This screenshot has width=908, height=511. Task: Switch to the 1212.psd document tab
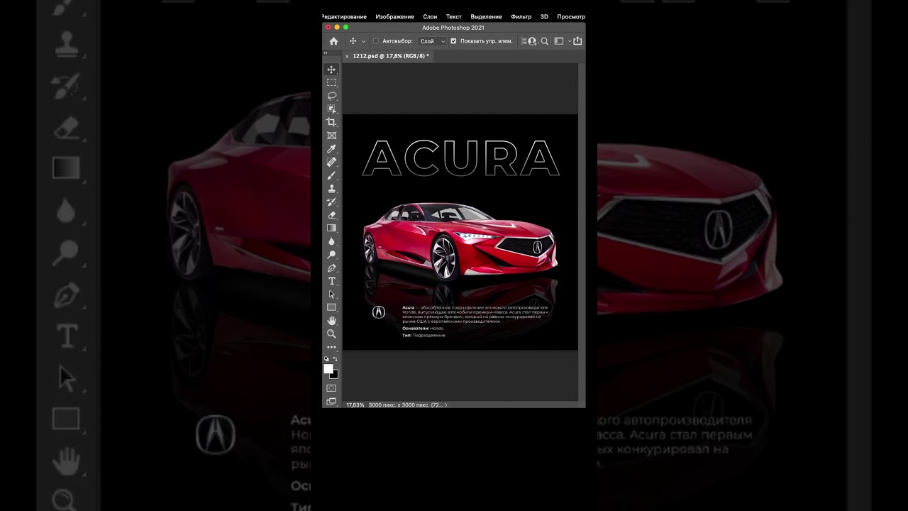(391, 55)
